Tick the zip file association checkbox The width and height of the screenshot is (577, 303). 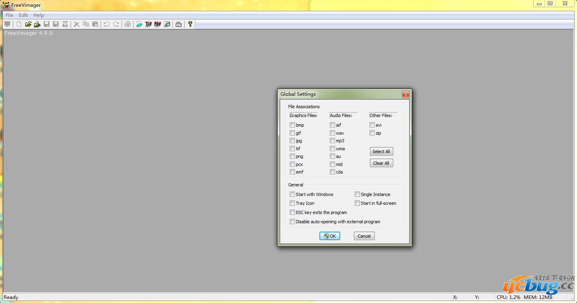[372, 133]
